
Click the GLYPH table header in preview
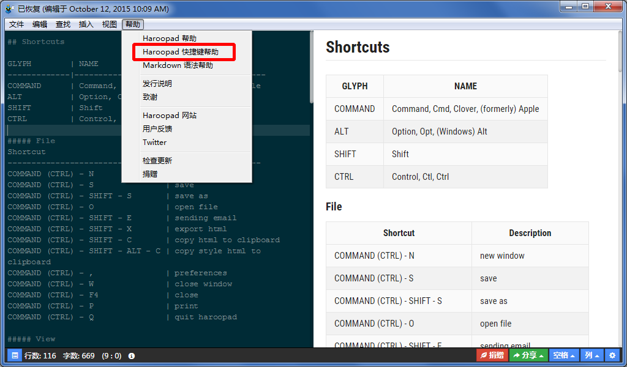pyautogui.click(x=355, y=86)
